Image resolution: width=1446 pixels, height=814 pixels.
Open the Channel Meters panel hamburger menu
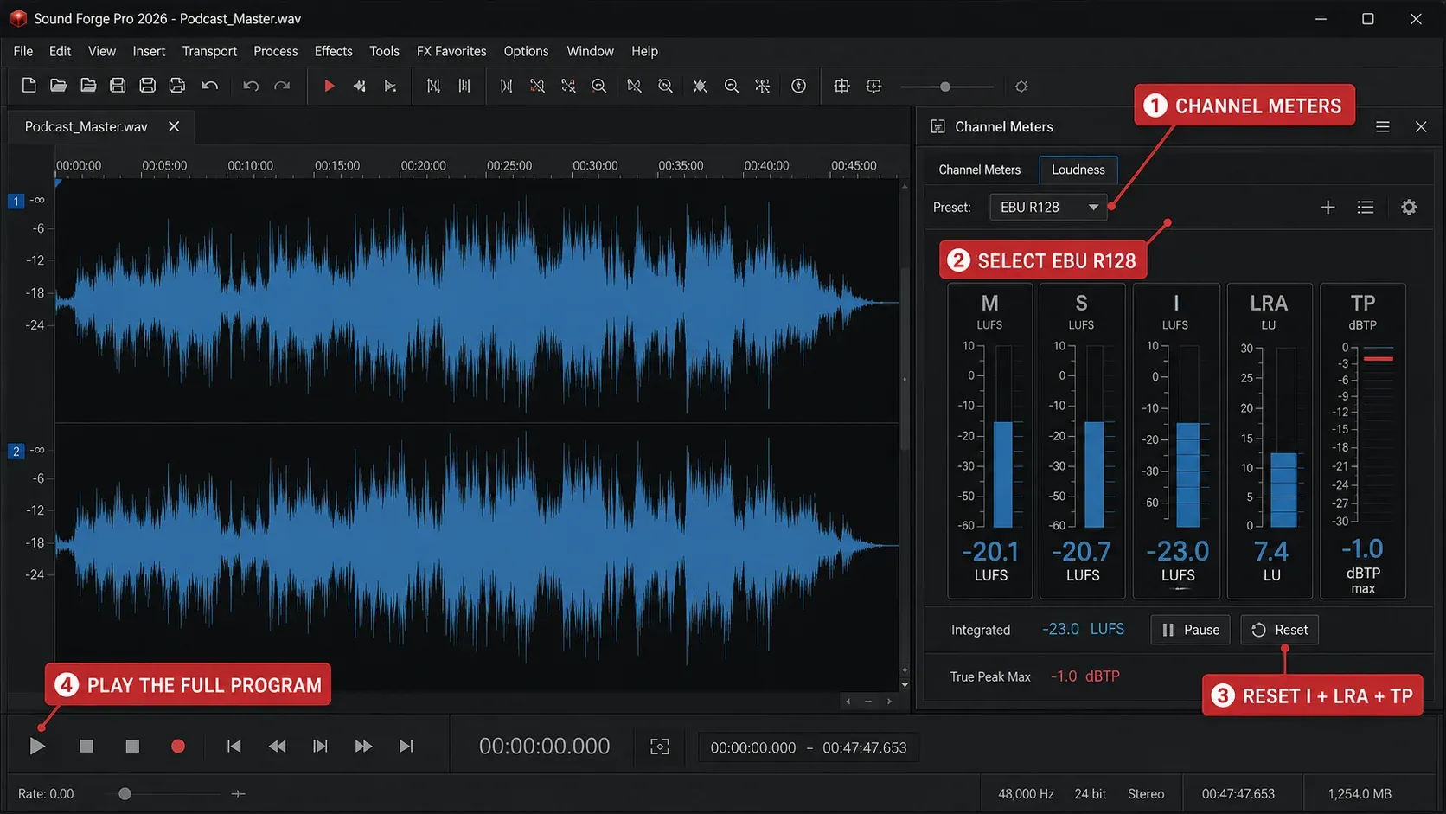(x=1383, y=127)
